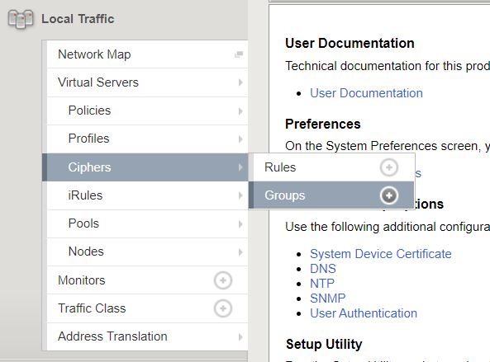
Task: Click the Setup Utility heading
Action: coord(324,344)
